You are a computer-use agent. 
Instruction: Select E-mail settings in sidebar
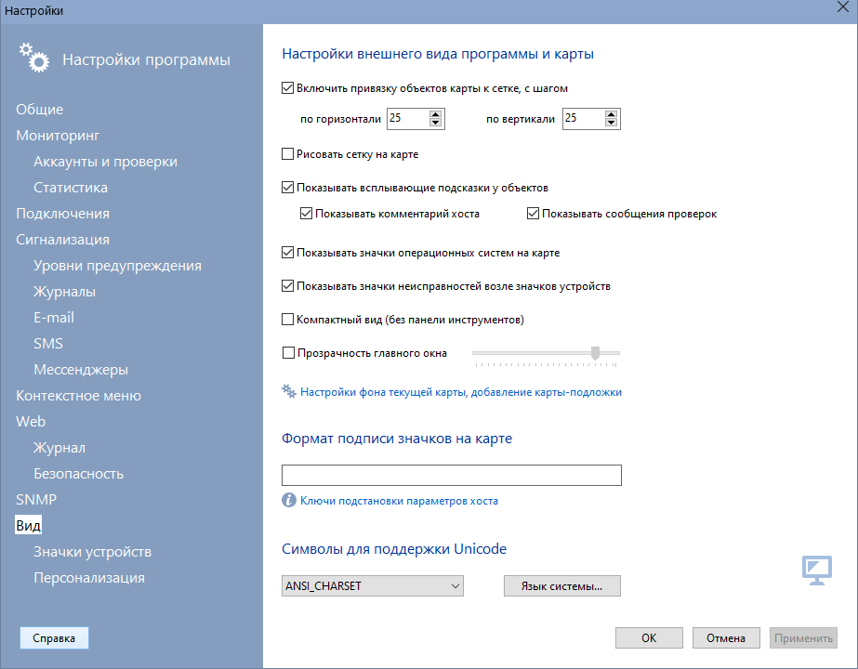(54, 317)
